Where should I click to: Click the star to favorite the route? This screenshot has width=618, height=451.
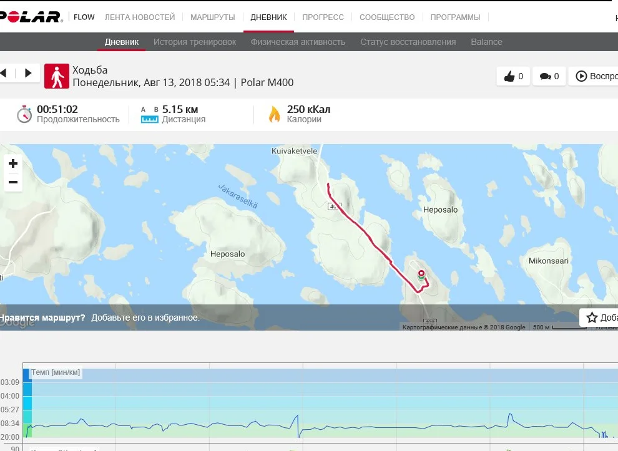coord(592,318)
